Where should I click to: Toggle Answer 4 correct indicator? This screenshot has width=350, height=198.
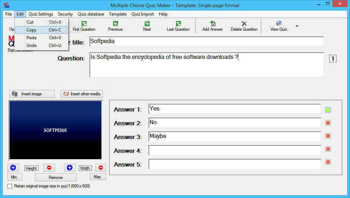point(328,149)
